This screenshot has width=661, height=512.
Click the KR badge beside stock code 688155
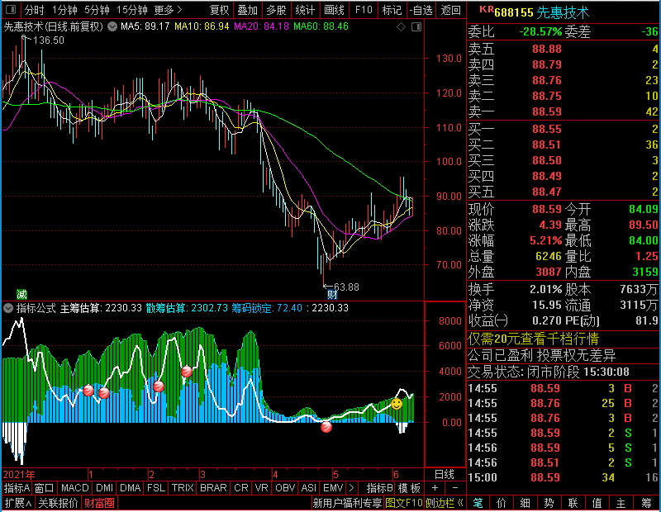click(x=486, y=9)
